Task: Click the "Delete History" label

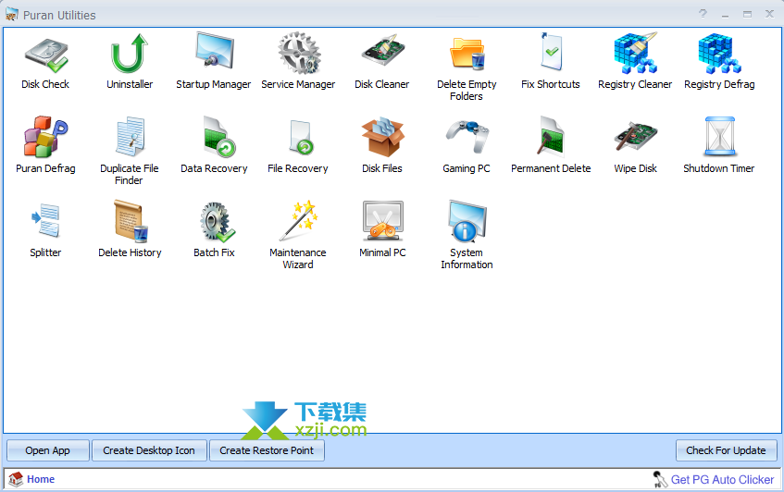Action: pos(130,252)
